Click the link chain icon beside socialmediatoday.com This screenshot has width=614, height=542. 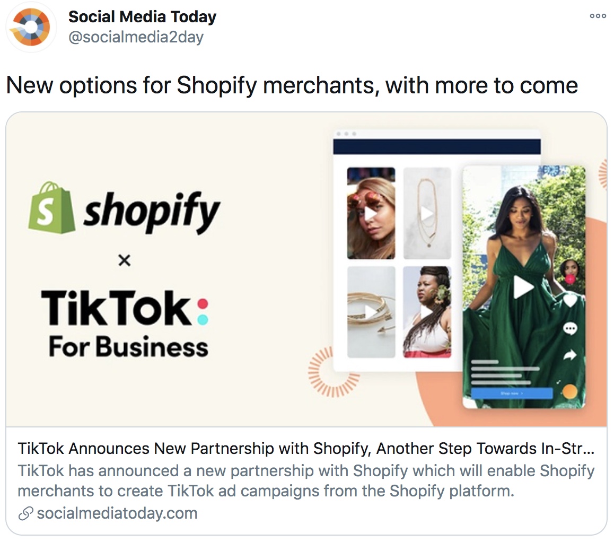(26, 513)
